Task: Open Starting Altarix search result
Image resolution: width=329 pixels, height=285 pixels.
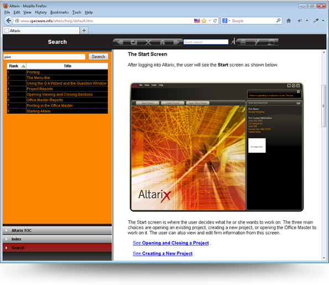Action: [x=39, y=111]
